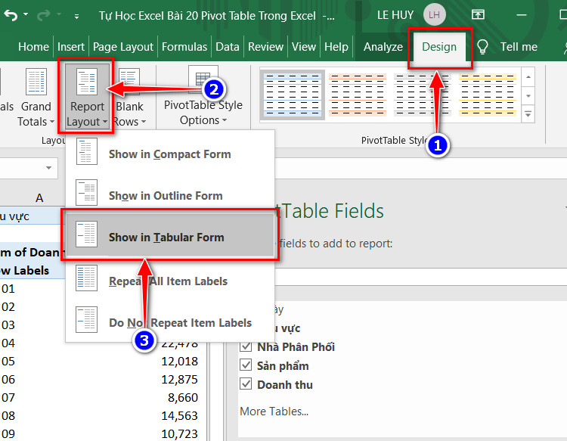Select the row label cell 03
This screenshot has width=567, height=441.
click(x=8, y=325)
